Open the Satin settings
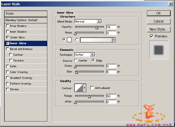This screenshot has height=127, width=175. [13, 66]
